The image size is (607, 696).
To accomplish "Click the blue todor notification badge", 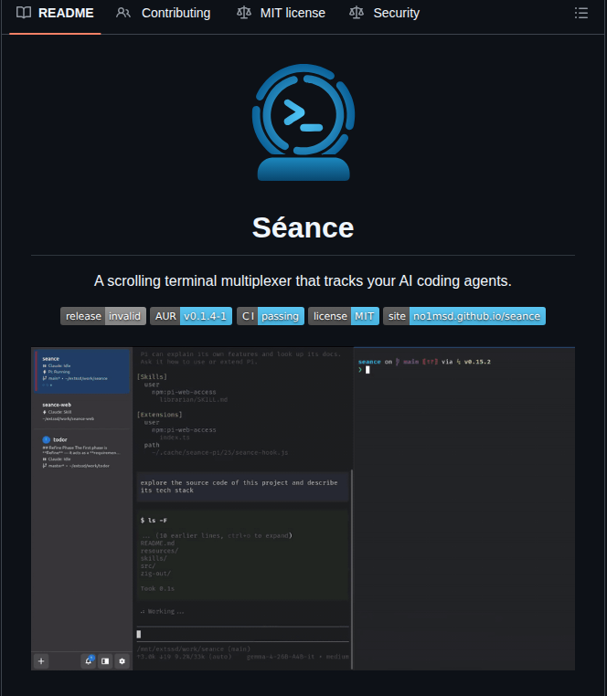I will pos(47,439).
